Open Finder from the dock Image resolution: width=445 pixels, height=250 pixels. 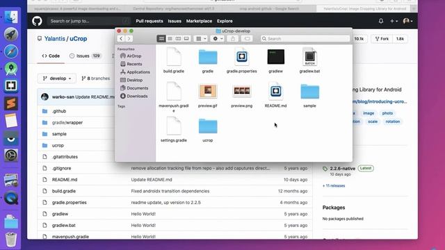click(x=11, y=17)
